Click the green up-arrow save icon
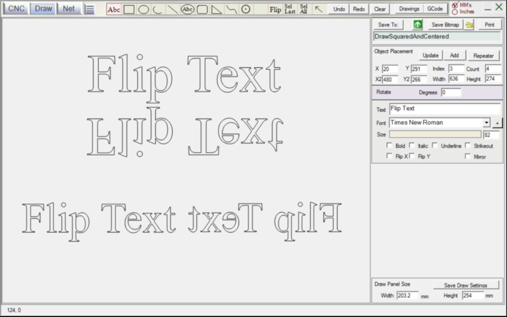Screen dimensions: 507x317 click(417, 25)
